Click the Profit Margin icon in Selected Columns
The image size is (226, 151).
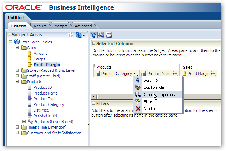(x=184, y=74)
